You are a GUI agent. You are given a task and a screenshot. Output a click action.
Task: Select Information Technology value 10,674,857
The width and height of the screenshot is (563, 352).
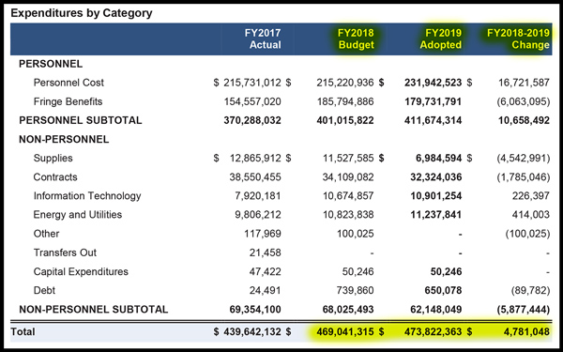pyautogui.click(x=348, y=196)
